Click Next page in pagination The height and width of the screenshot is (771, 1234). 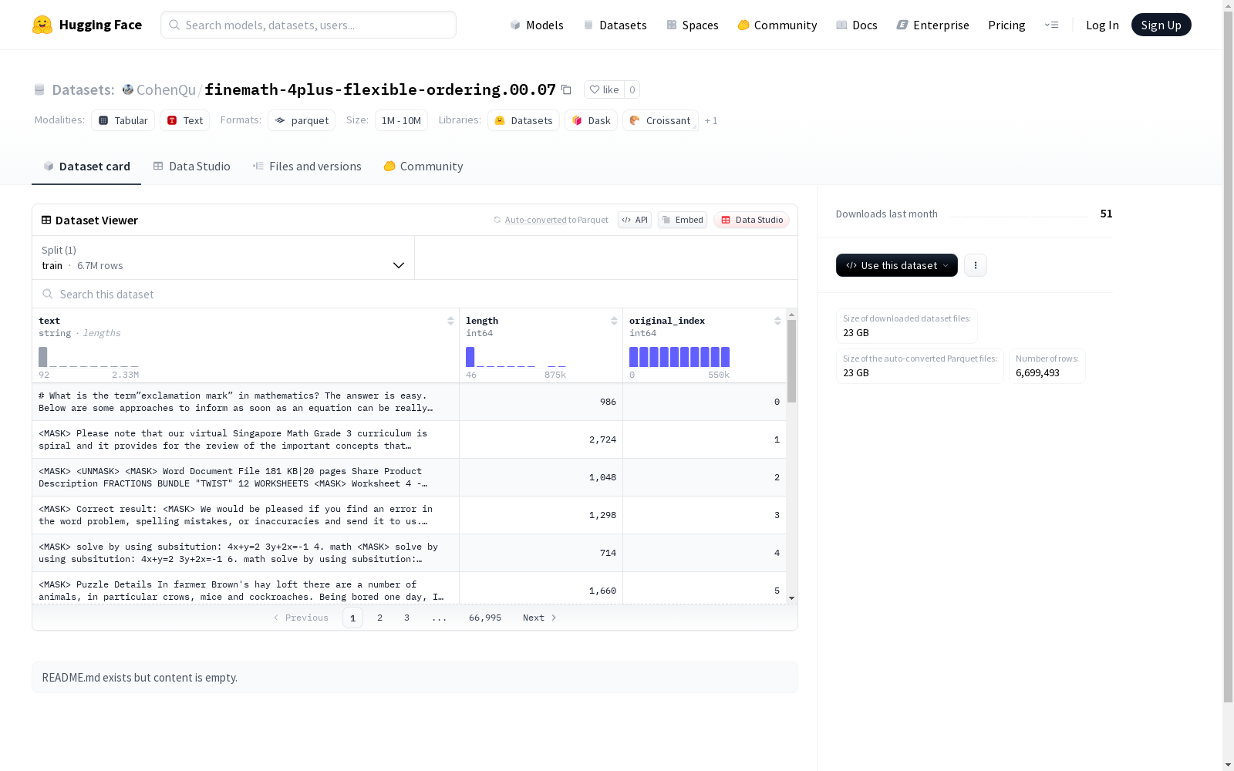[539, 618]
